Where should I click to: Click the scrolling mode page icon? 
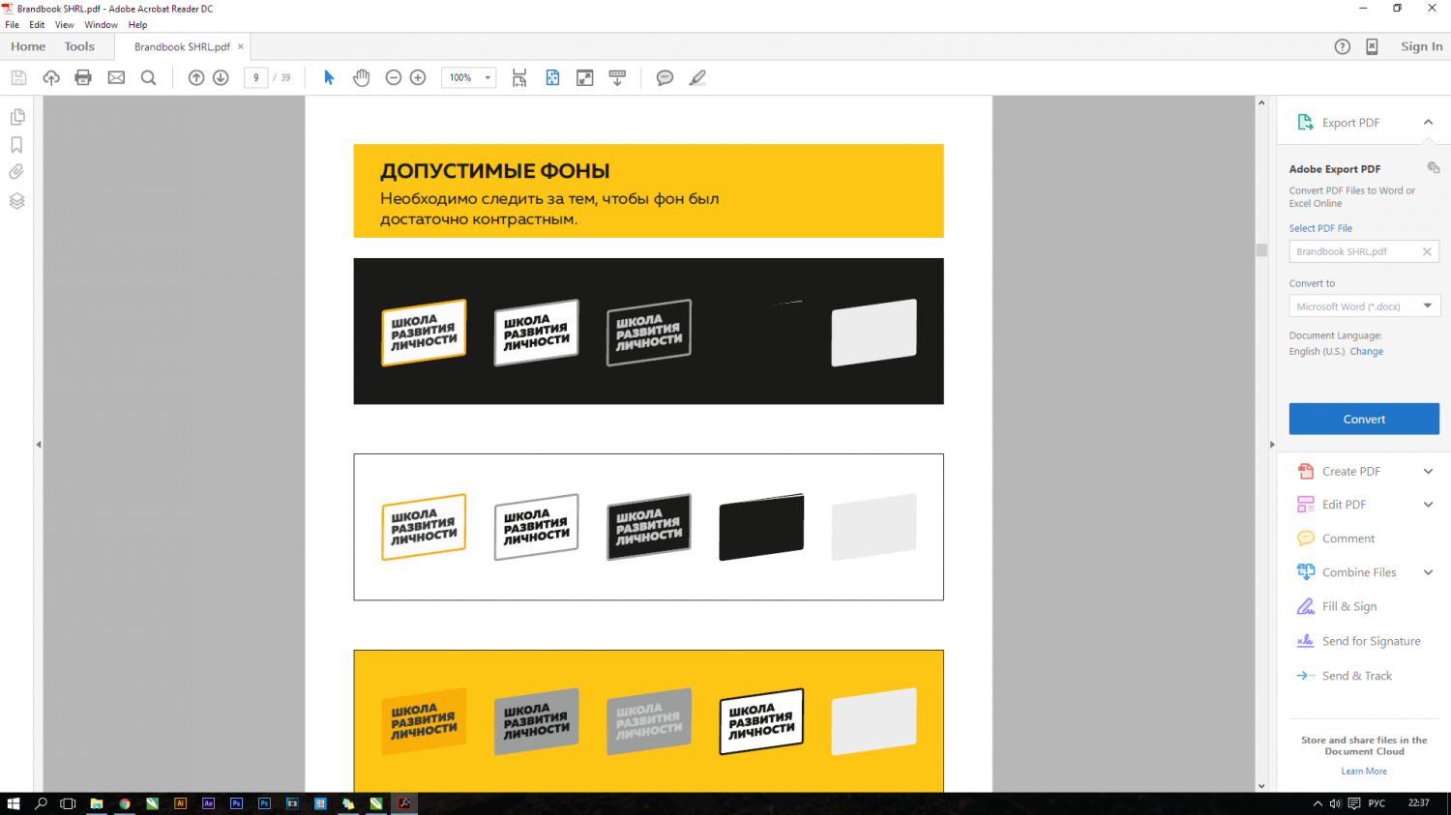(x=519, y=78)
